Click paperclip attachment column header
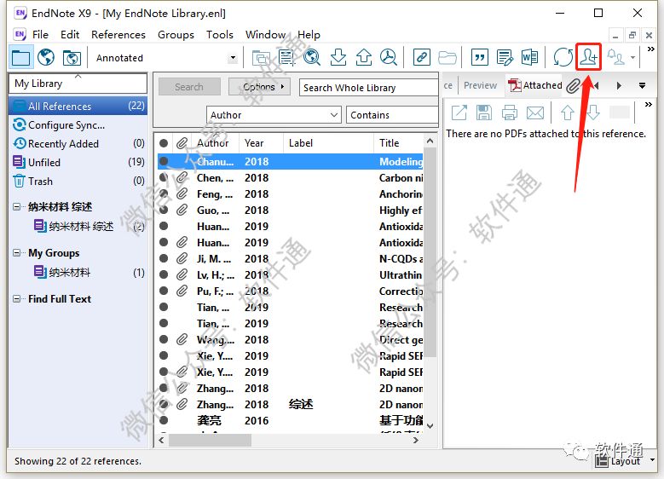 [x=182, y=143]
